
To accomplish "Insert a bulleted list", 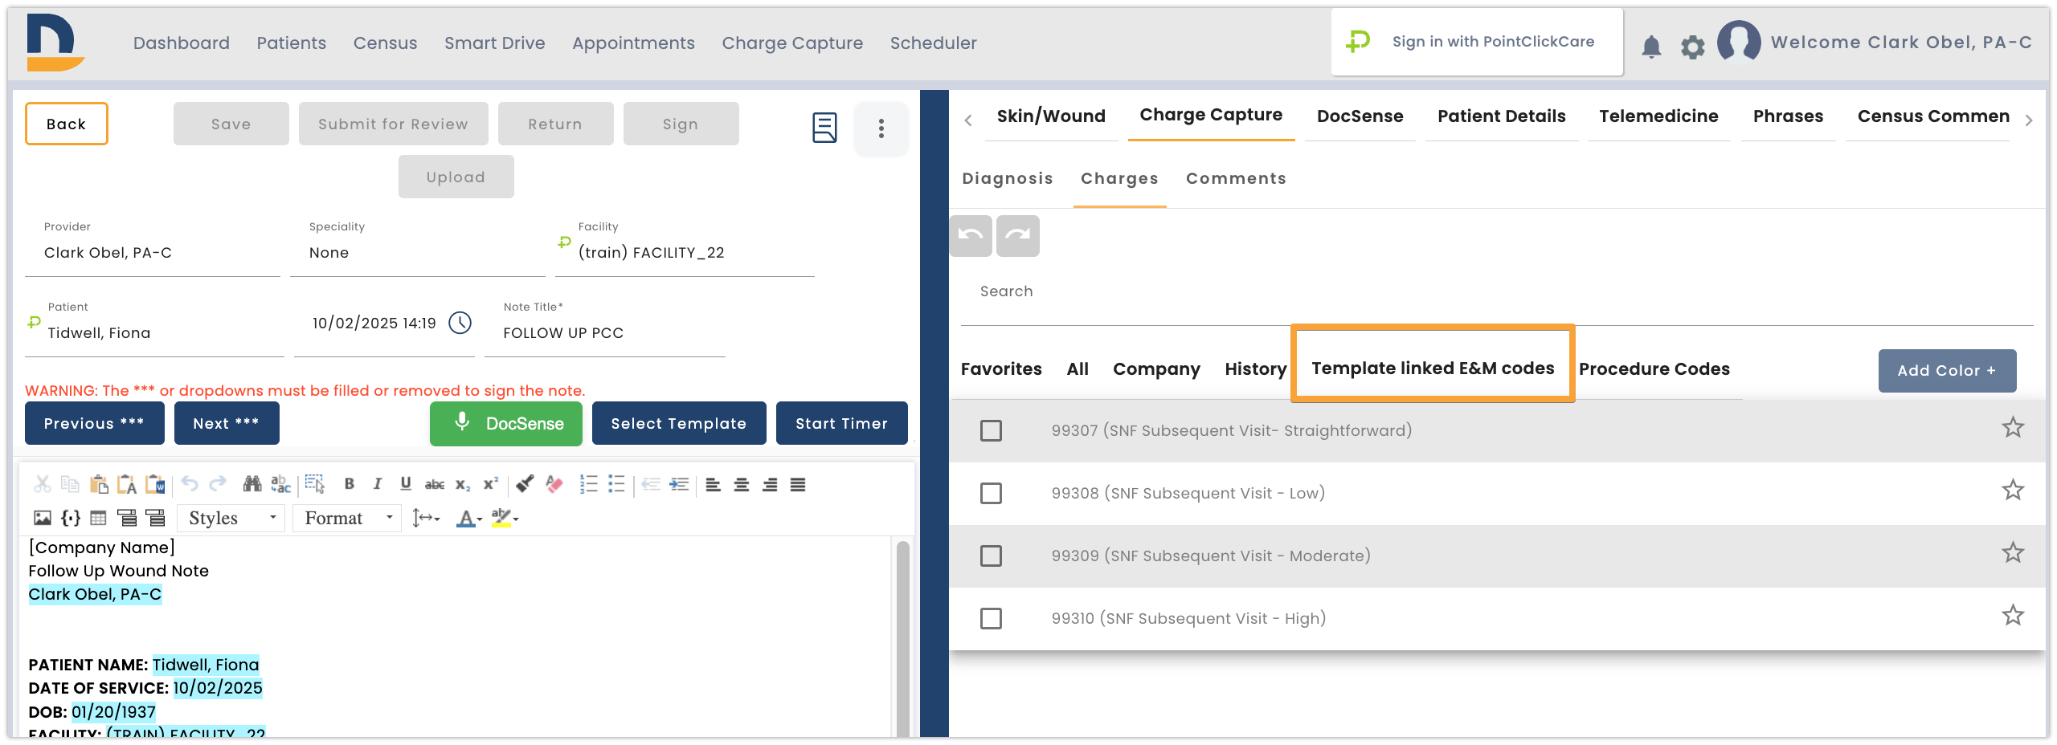I will (616, 484).
